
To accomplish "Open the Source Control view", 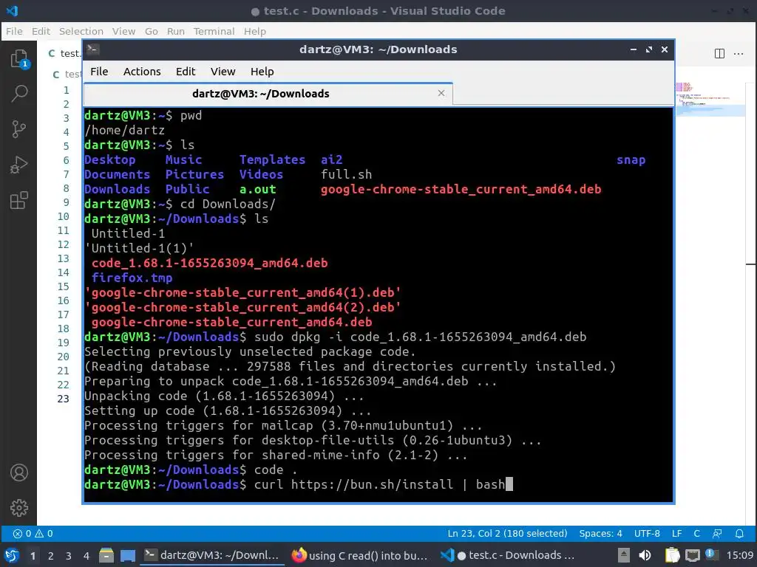I will tap(18, 129).
